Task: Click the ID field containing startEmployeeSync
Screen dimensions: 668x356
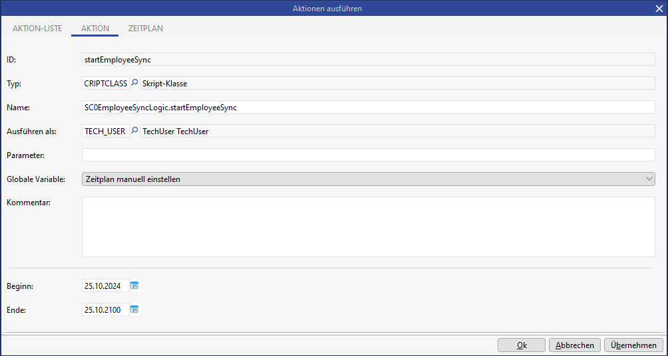Action: [368, 60]
